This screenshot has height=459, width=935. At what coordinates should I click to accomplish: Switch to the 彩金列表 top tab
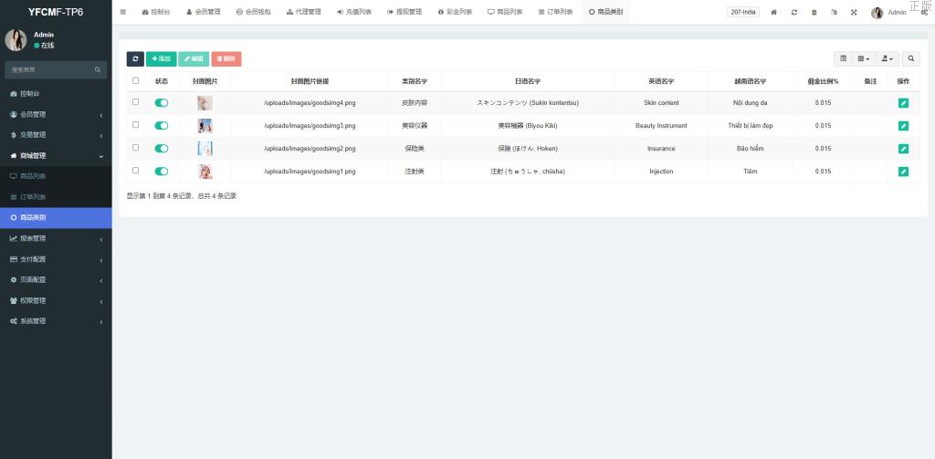(x=455, y=12)
